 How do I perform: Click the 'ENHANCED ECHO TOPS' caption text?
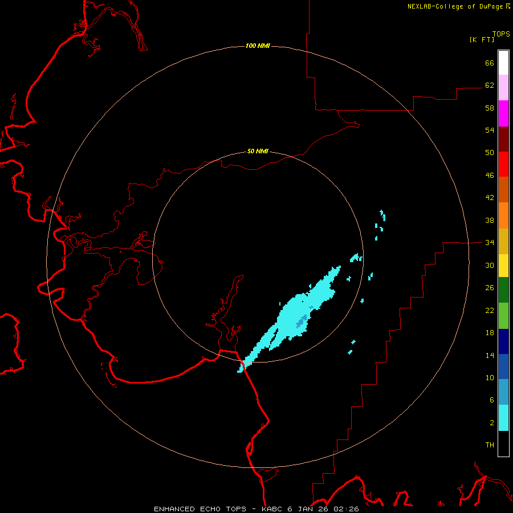[x=200, y=509]
